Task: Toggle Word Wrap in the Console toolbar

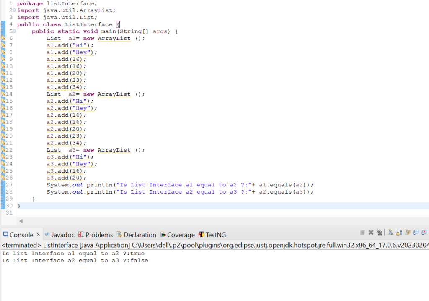Action: (x=408, y=233)
